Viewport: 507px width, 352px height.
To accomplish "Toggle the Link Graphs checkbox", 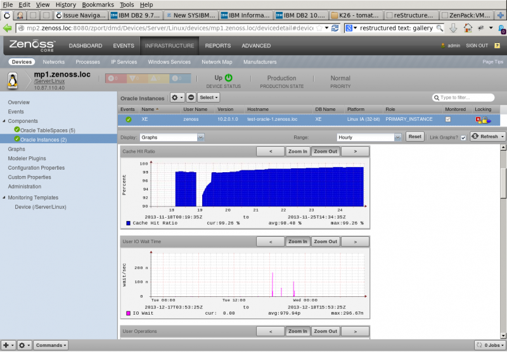I will [x=463, y=137].
